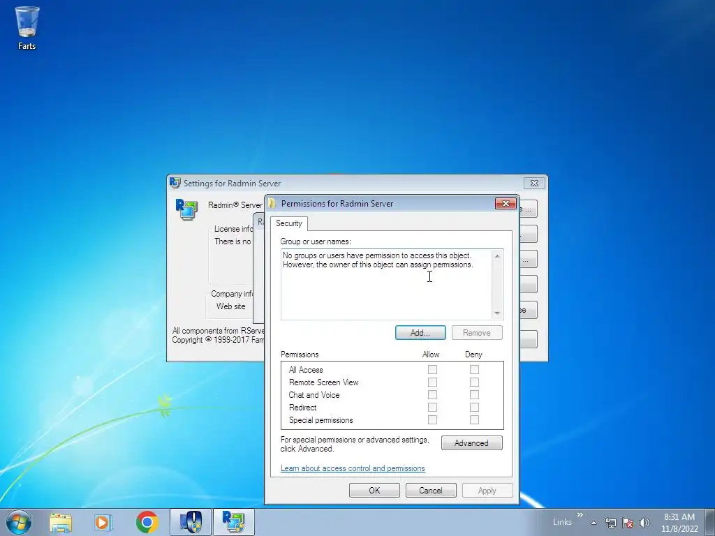
Task: Click the Radmin Server logo in Settings window
Action: (x=186, y=209)
